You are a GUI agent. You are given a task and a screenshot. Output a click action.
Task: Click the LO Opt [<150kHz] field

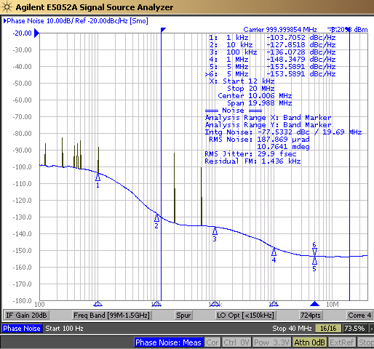[x=245, y=316]
